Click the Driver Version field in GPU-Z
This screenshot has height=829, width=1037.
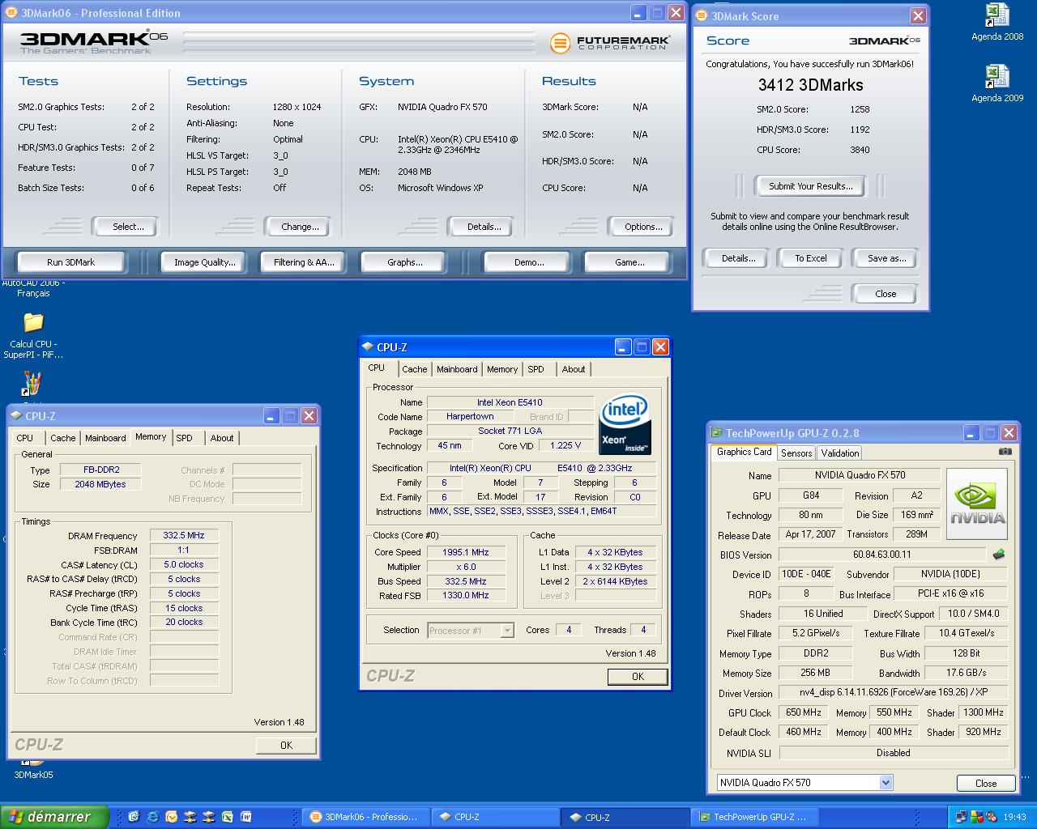(893, 692)
